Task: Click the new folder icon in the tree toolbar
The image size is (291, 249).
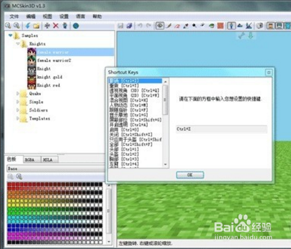Action: [36, 26]
